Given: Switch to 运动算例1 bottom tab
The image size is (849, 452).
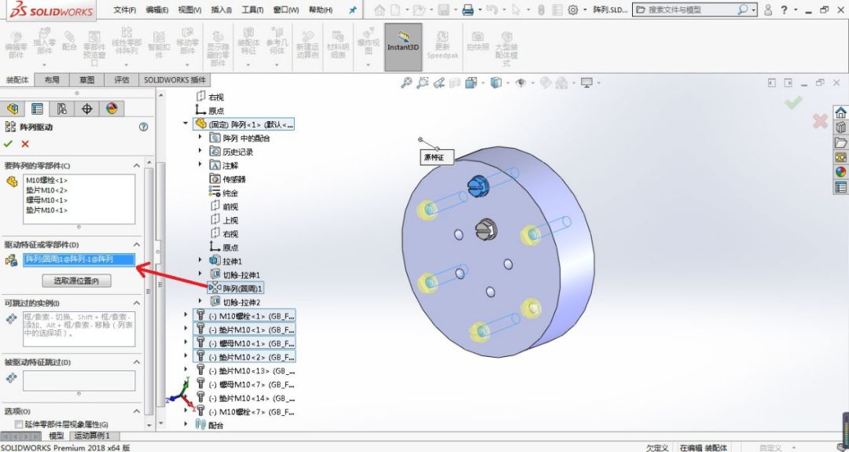Looking at the screenshot, I should point(92,435).
